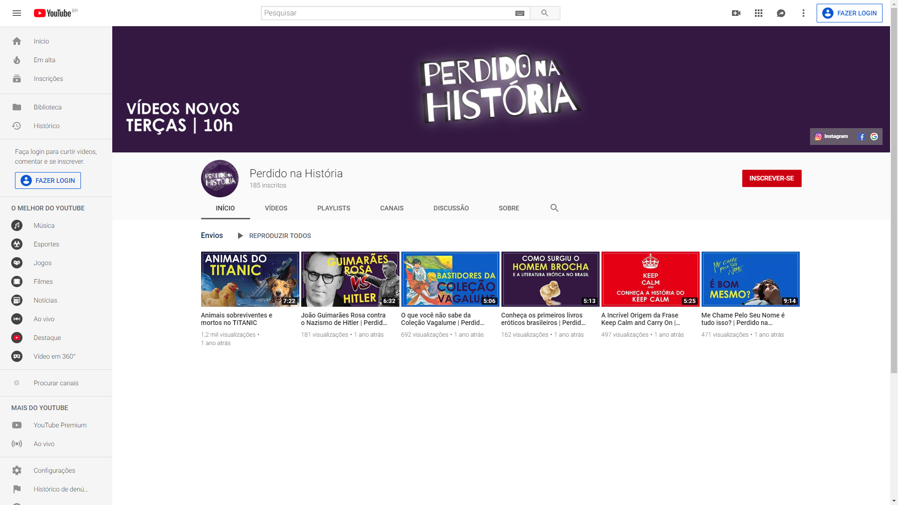
Task: Open the Histórico de denúncias flag icon
Action: coord(17,489)
